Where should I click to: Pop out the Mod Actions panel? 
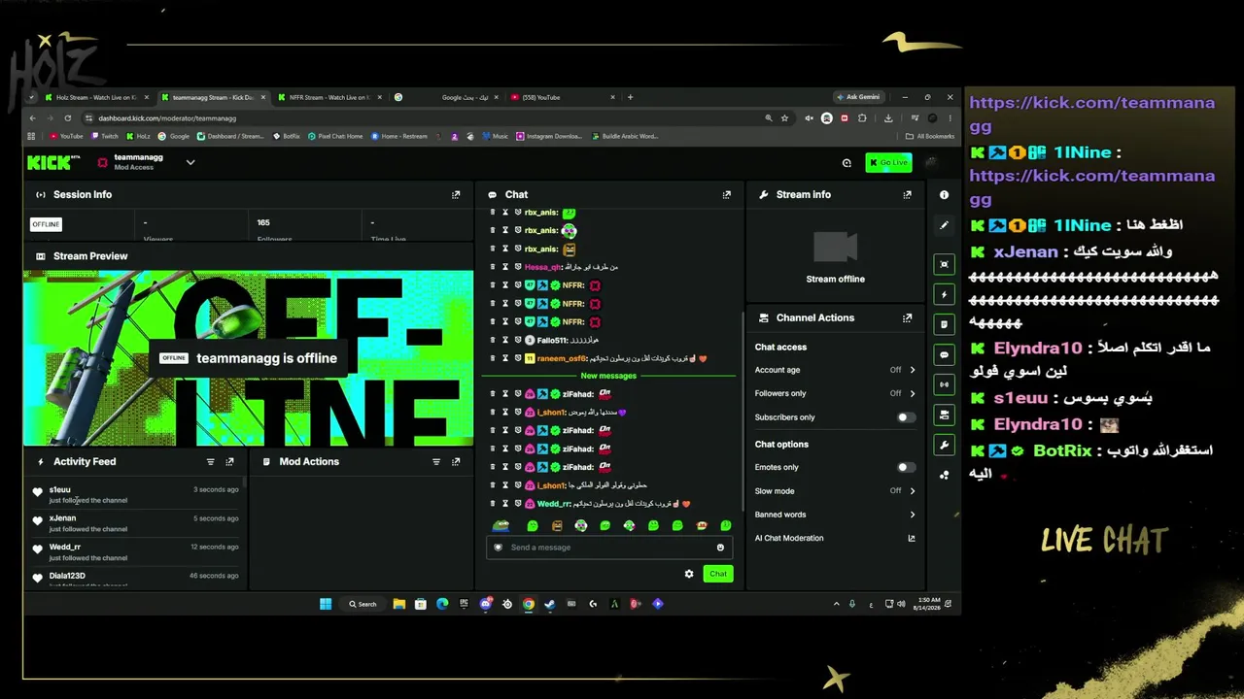(456, 462)
